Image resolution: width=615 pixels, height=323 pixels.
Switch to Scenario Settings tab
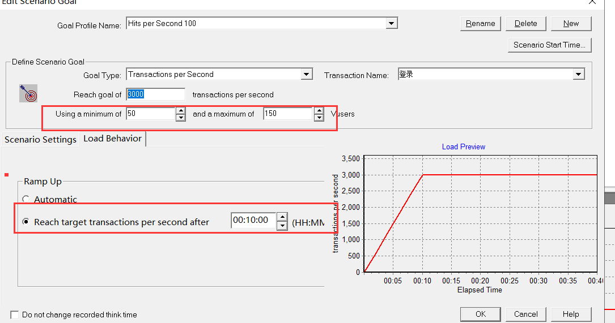40,139
